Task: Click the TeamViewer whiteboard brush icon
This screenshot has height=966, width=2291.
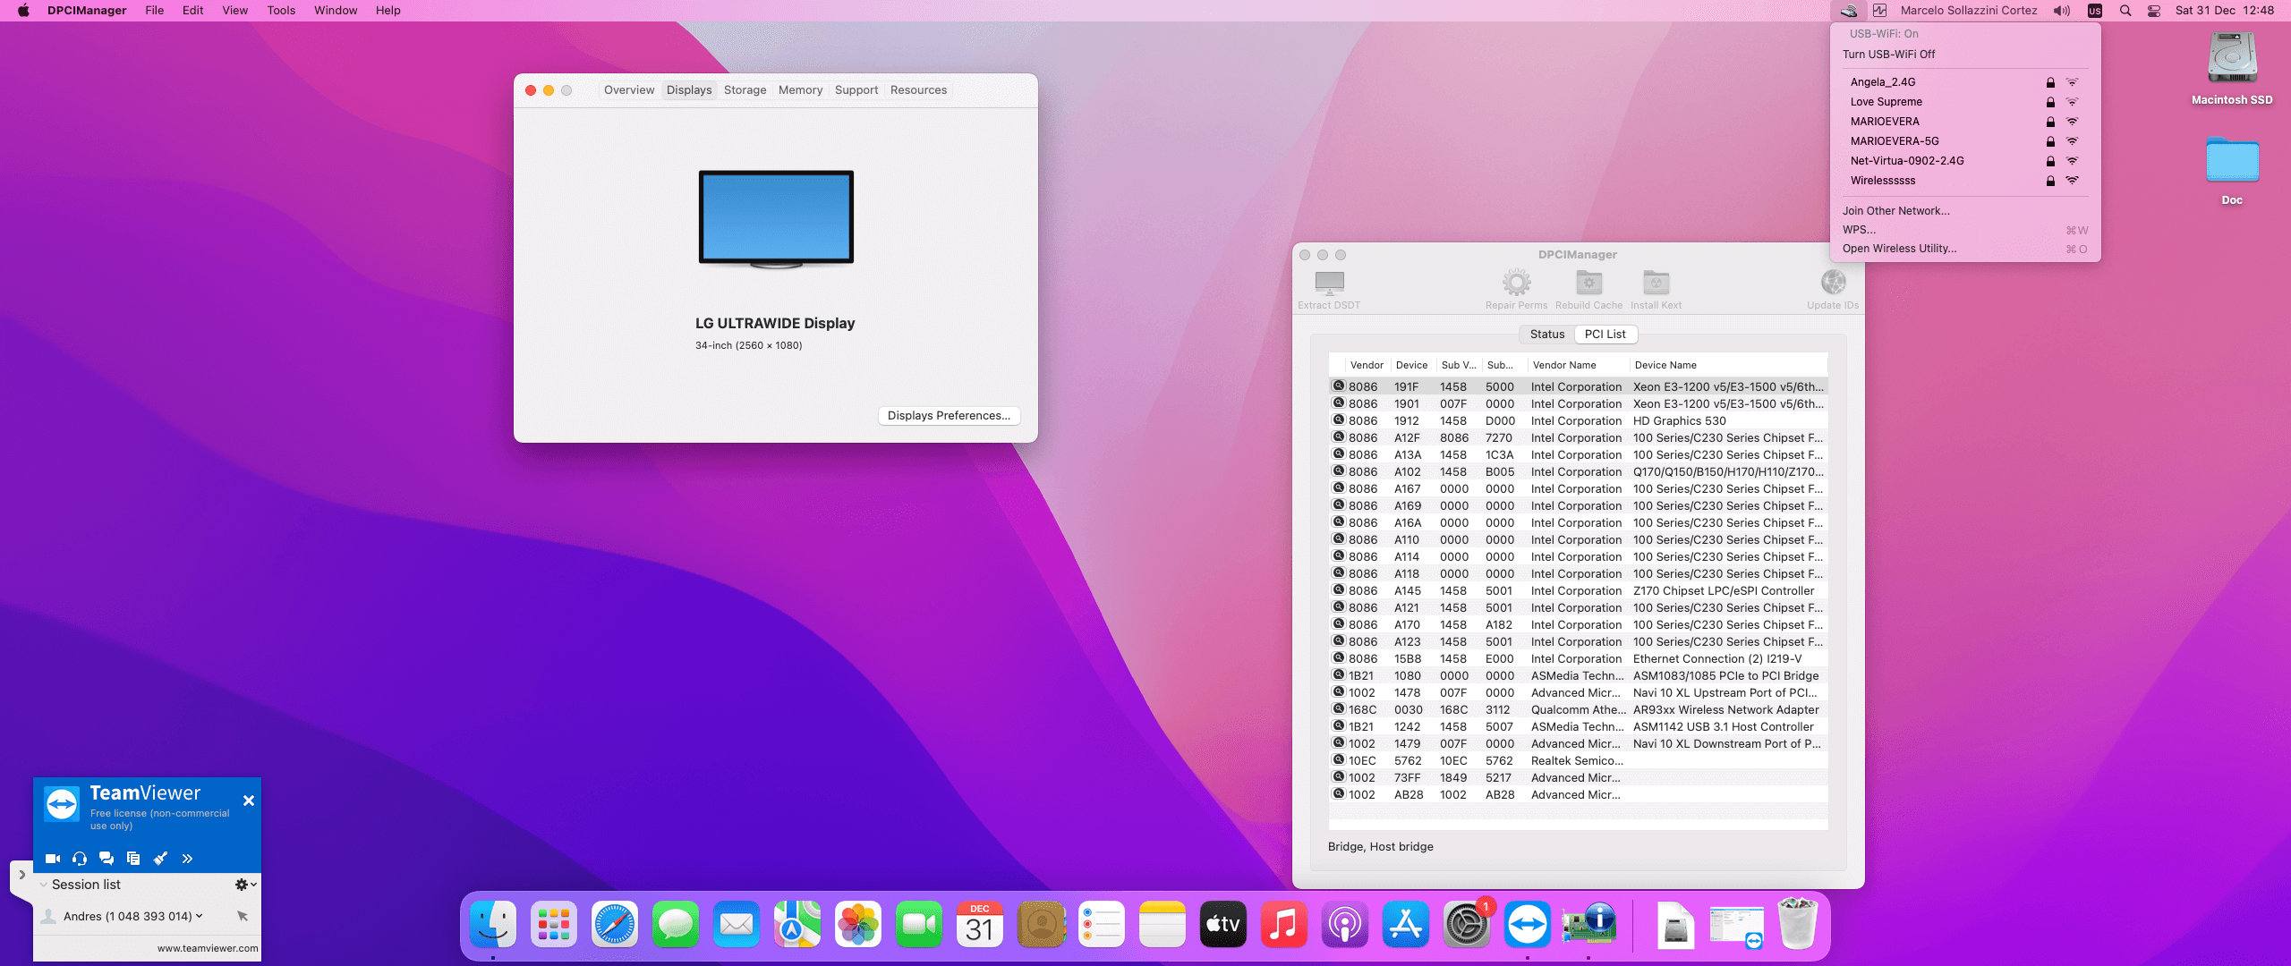Action: click(160, 859)
